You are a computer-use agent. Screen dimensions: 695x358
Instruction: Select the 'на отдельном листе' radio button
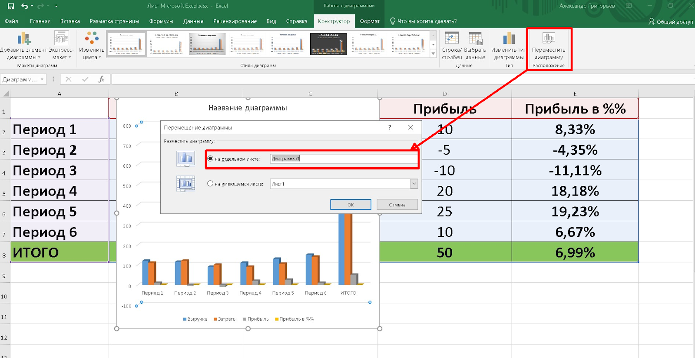tap(210, 159)
